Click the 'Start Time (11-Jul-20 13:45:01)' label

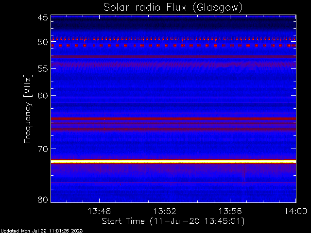coord(173,221)
